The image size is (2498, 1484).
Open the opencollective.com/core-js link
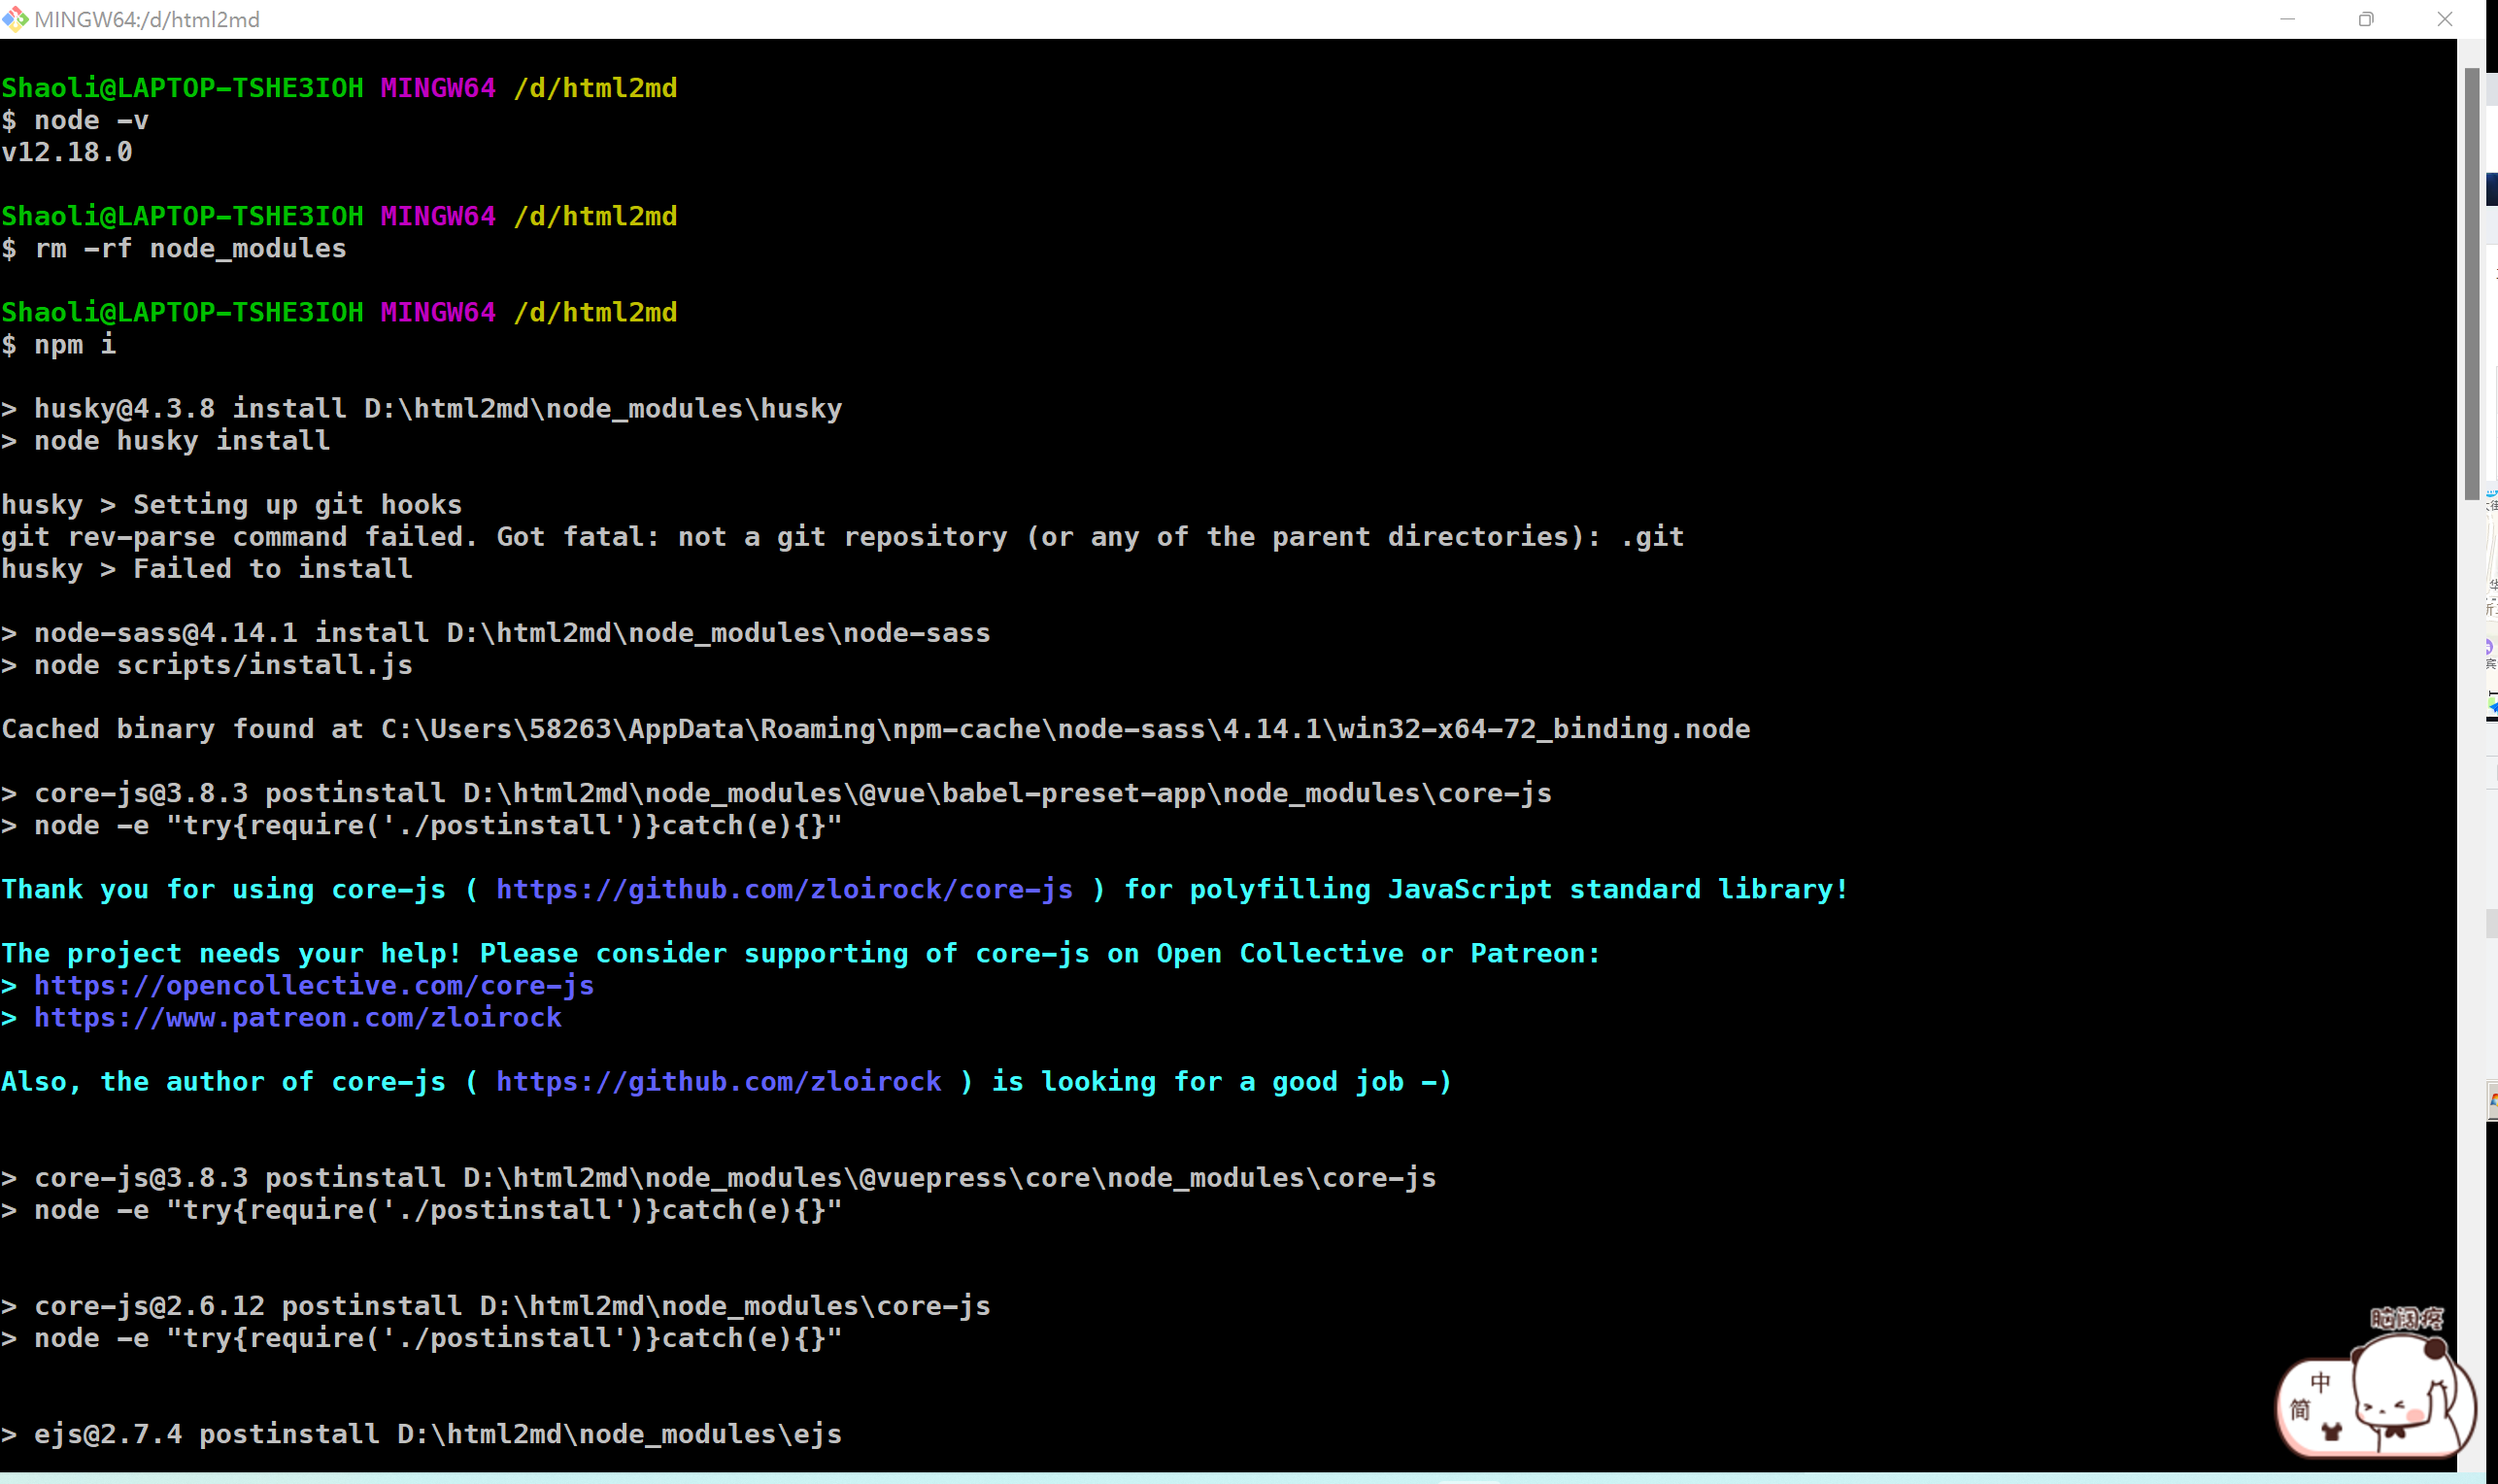point(314,985)
